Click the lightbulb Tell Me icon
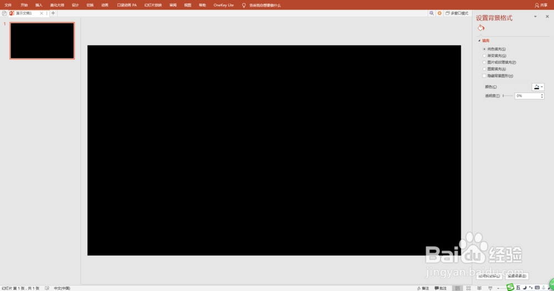Image resolution: width=554 pixels, height=291 pixels. tap(243, 6)
